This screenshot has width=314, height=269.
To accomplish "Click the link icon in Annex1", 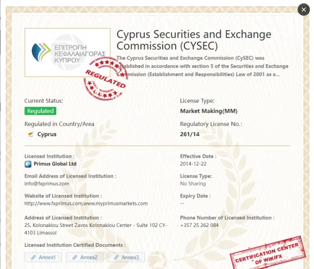I will pos(34,258).
